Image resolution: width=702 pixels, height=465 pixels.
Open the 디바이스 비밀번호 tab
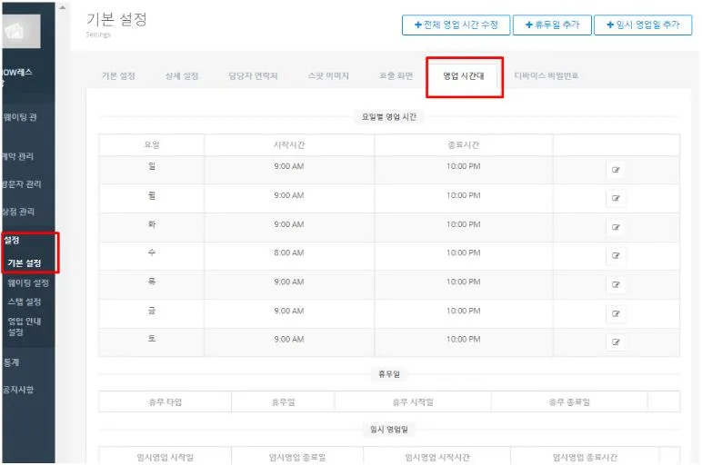[x=547, y=76]
